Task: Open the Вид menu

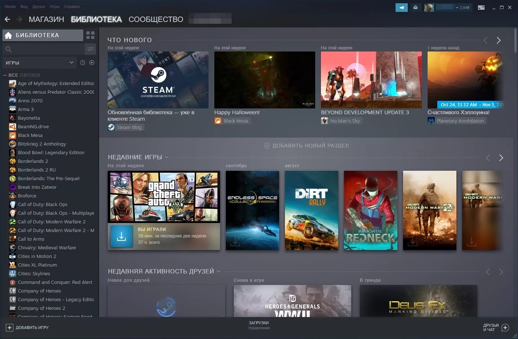Action: (x=24, y=6)
